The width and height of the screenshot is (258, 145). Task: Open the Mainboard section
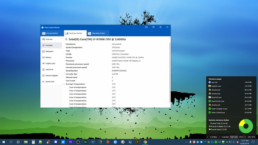(x=51, y=51)
